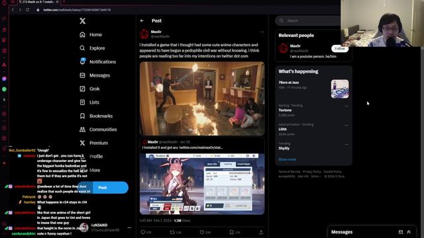
Task: Expand the Messages drawer with the chevron
Action: coord(409,232)
